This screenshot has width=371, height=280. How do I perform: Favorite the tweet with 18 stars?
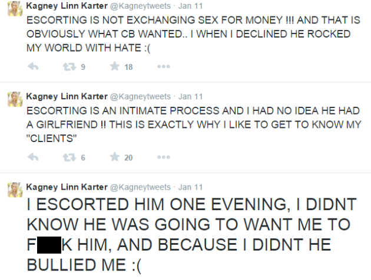tap(112, 67)
